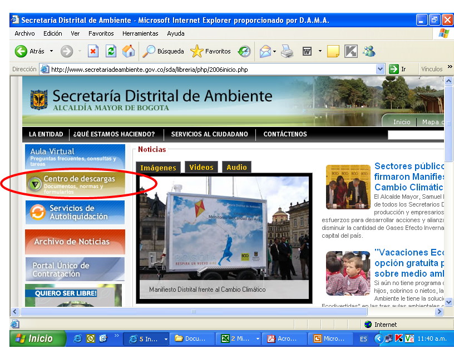This screenshot has height=363, width=454.
Task: Click Inicio link in page header
Action: coord(402,122)
